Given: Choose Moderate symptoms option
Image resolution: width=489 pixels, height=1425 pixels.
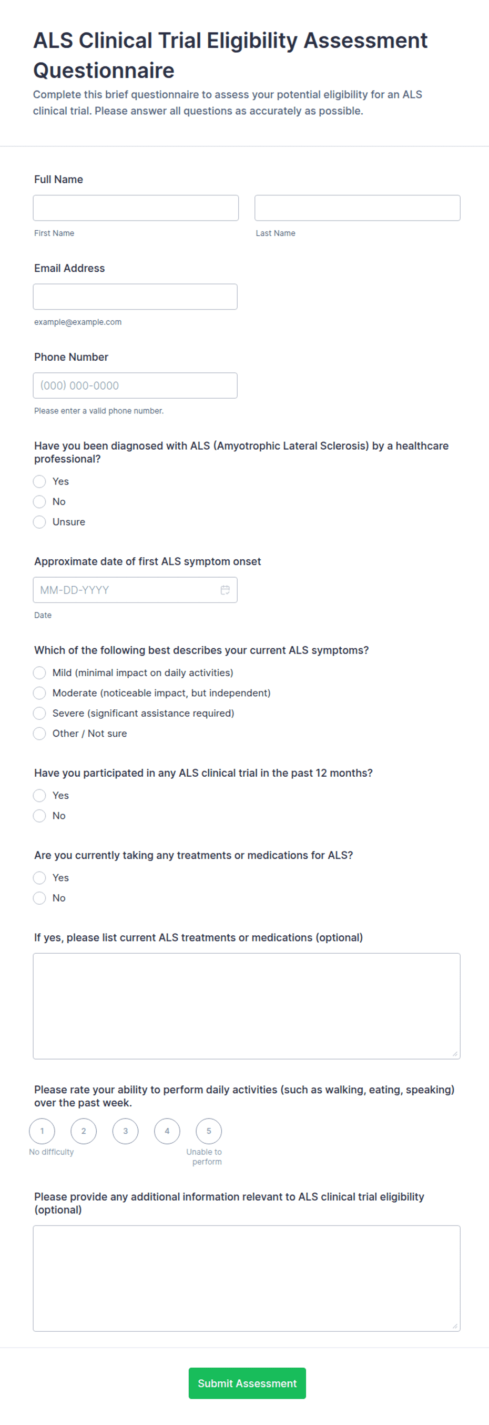Looking at the screenshot, I should 39,693.
